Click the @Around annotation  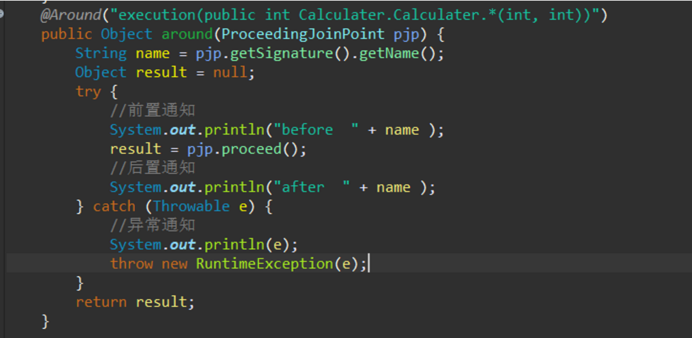coord(71,15)
